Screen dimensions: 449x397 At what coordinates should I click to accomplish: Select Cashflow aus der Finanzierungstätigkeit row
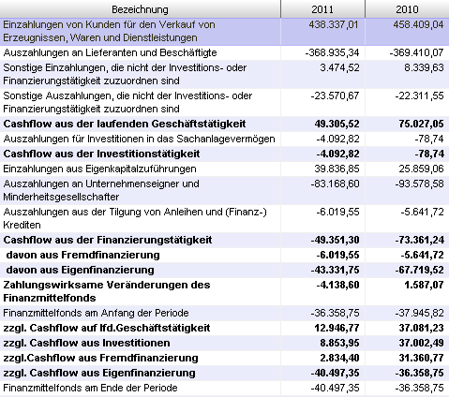[x=224, y=240]
